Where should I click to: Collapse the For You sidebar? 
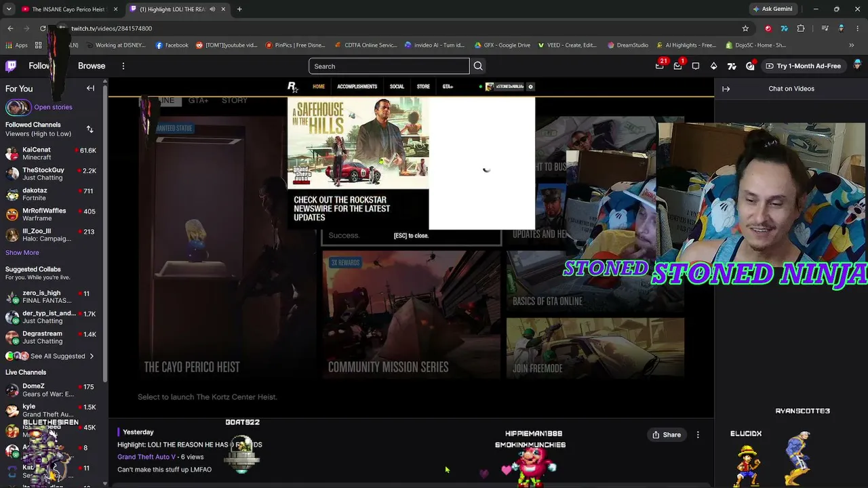click(90, 88)
